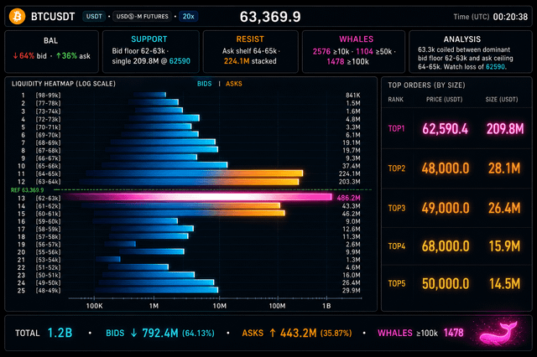
Task: Click TOP2 price 48,000.0
Action: (446, 168)
